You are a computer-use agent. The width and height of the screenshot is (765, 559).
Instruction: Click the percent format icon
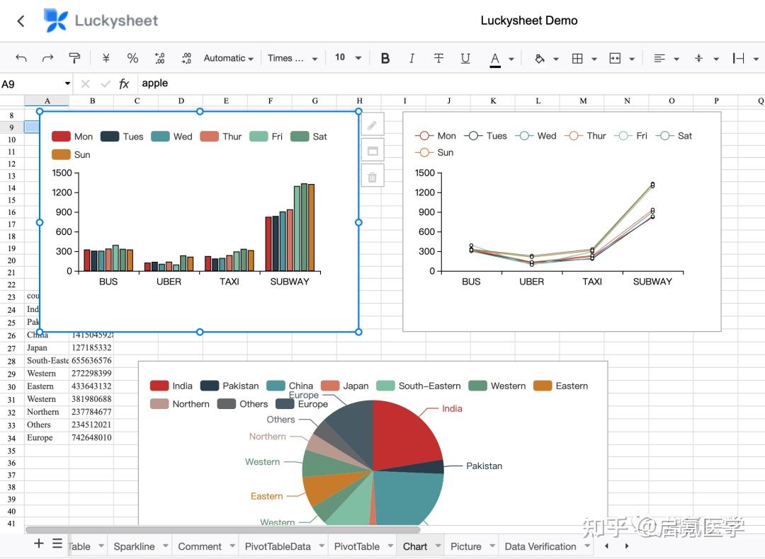coord(132,58)
